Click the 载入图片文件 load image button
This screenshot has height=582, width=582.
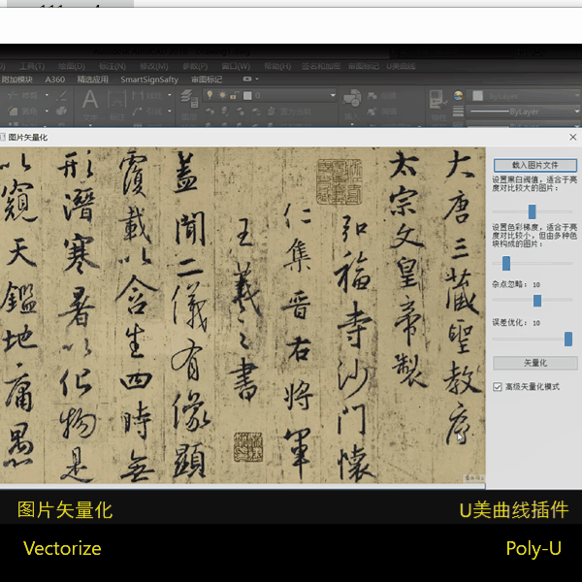534,165
